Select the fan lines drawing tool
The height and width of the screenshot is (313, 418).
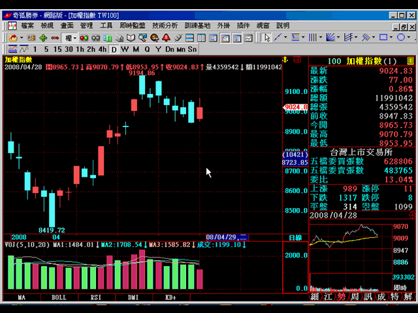pyautogui.click(x=330, y=38)
